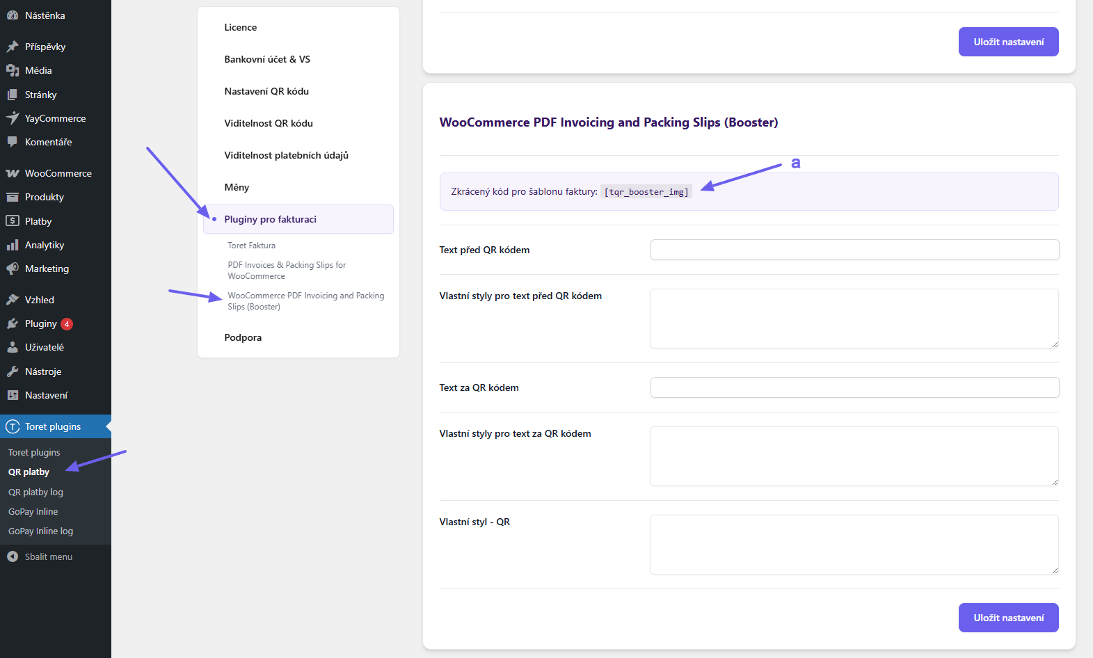This screenshot has width=1093, height=658.
Task: Click the Nástěnka dashboard icon
Action: 13,15
